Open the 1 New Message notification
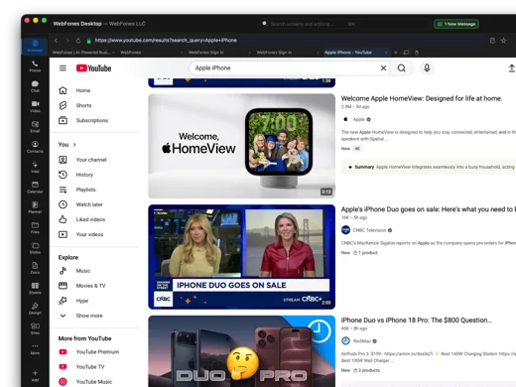Screen dimensions: 516x387 point(456,24)
